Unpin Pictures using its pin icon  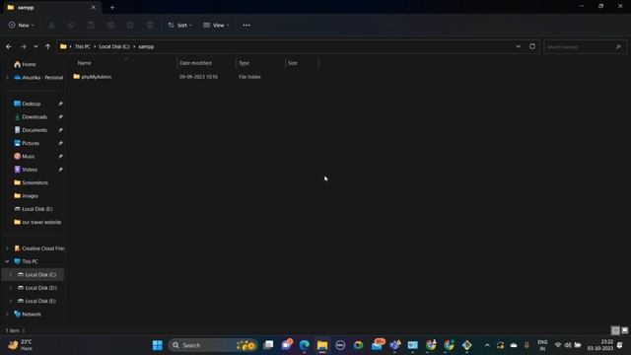click(x=60, y=143)
